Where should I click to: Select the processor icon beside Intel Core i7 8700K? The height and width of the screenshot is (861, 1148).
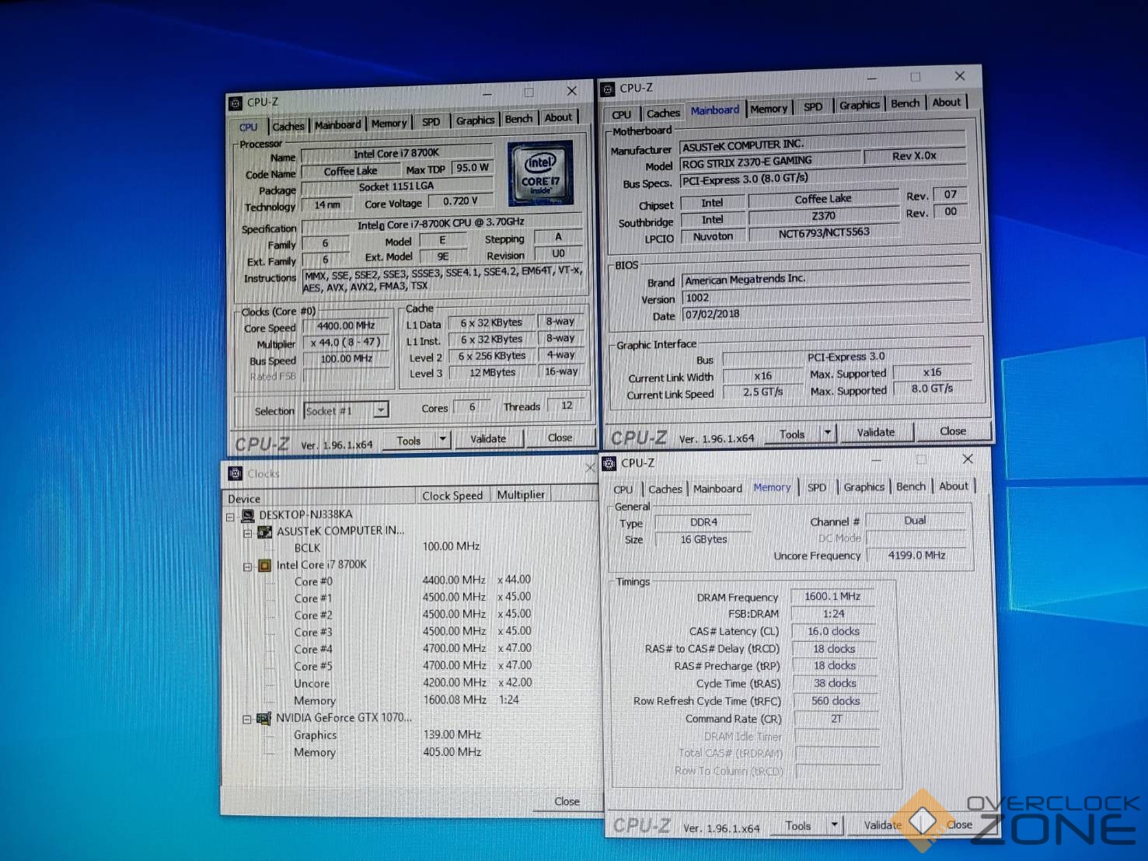click(264, 566)
